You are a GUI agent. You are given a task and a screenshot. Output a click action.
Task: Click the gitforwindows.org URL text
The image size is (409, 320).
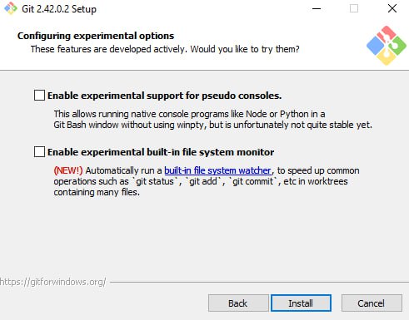[x=52, y=282]
